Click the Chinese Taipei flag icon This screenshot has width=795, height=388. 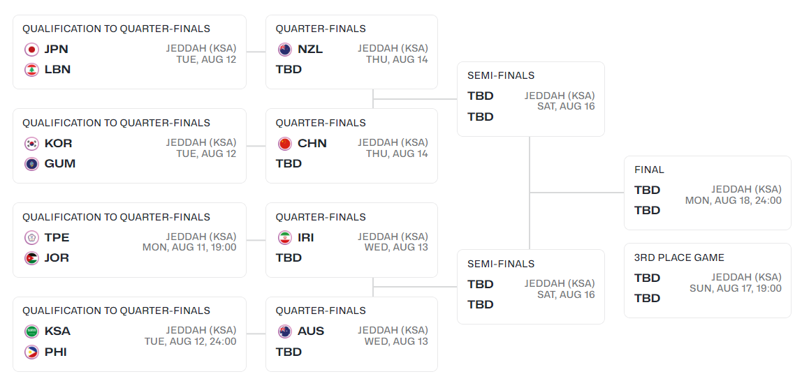[x=31, y=238]
